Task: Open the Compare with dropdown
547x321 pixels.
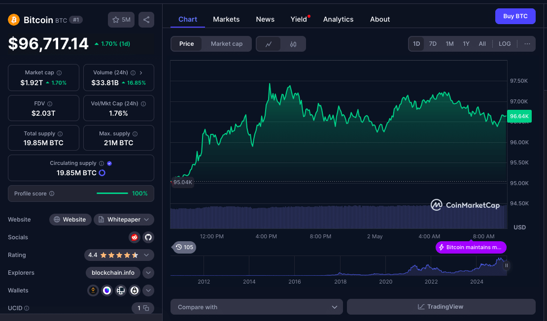Action: tap(257, 307)
